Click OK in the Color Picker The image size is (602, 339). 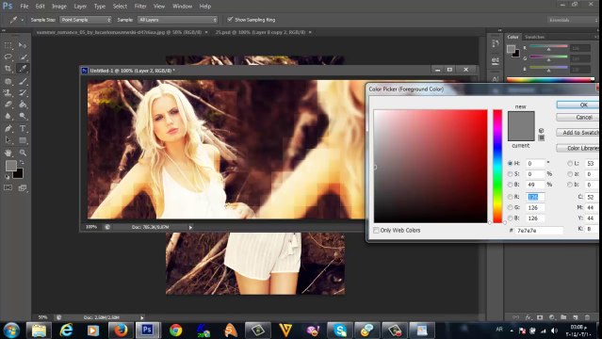click(578, 105)
